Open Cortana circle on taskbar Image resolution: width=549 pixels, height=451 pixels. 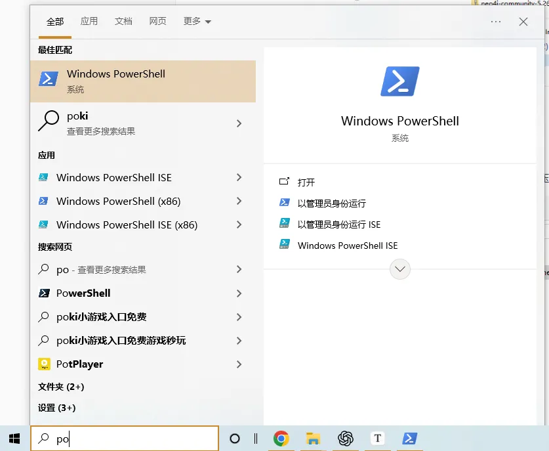pyautogui.click(x=235, y=439)
